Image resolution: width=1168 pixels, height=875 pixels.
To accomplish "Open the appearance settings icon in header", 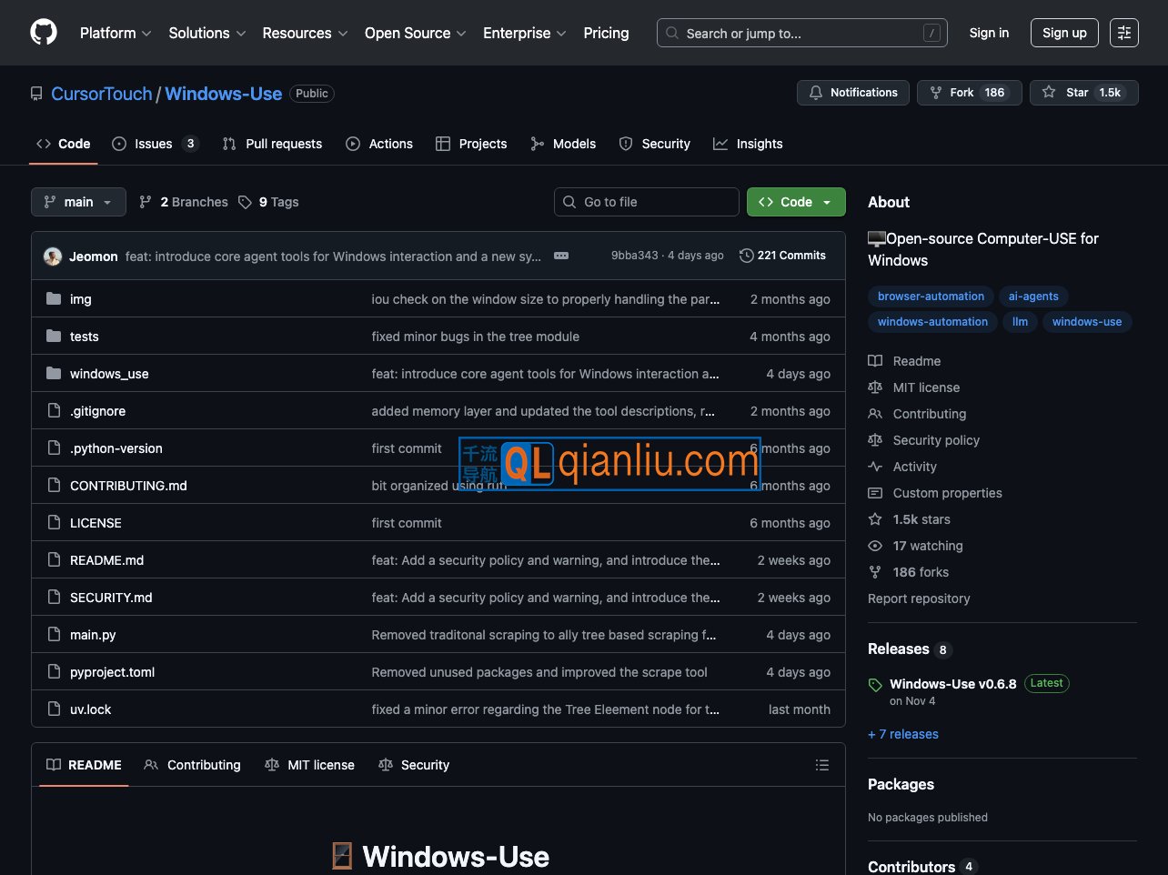I will point(1123,33).
